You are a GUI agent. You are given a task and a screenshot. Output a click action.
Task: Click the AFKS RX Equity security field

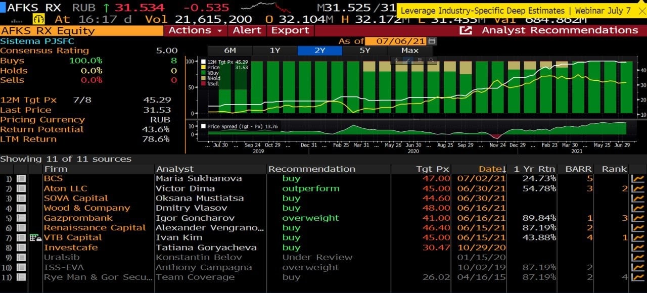point(81,30)
